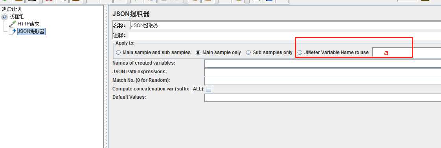Select JMeter Variable Name to use radio
Viewport: 441px width, 148px height.
(x=300, y=52)
